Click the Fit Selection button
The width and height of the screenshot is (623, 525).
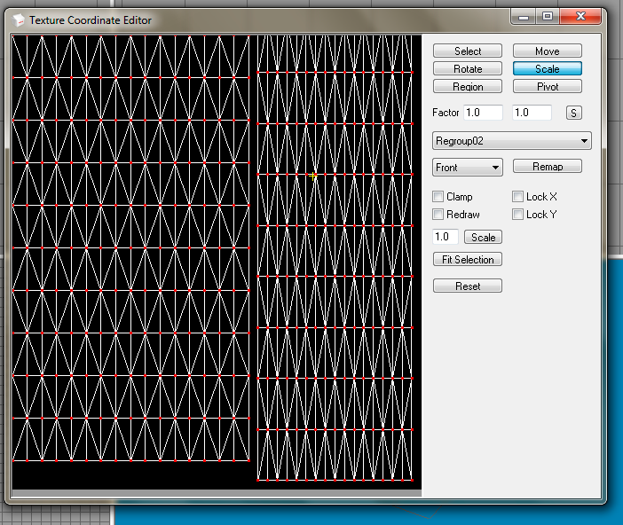click(x=467, y=259)
